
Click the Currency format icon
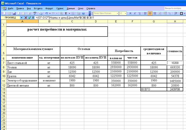[x=165, y=13]
